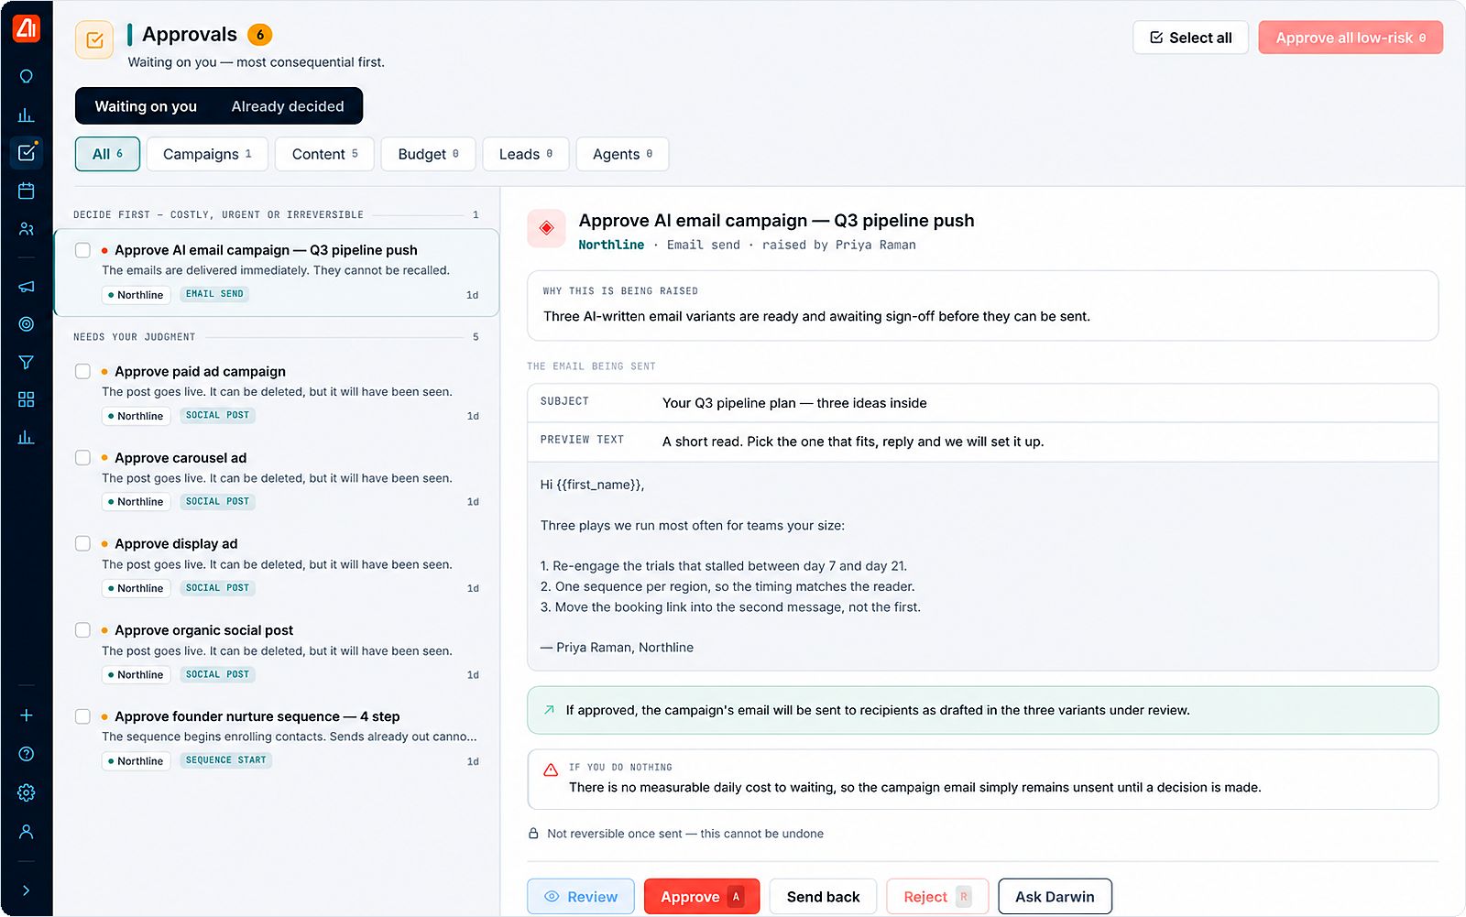This screenshot has height=917, width=1466.
Task: Click Approve all low-risk button
Action: tap(1351, 38)
